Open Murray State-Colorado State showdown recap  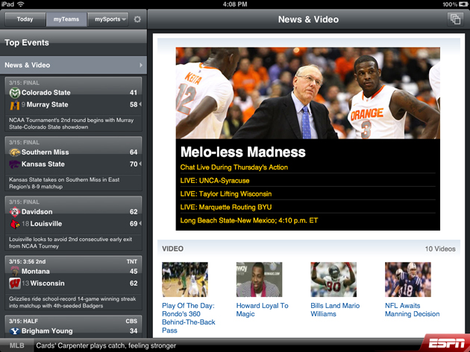coord(72,124)
